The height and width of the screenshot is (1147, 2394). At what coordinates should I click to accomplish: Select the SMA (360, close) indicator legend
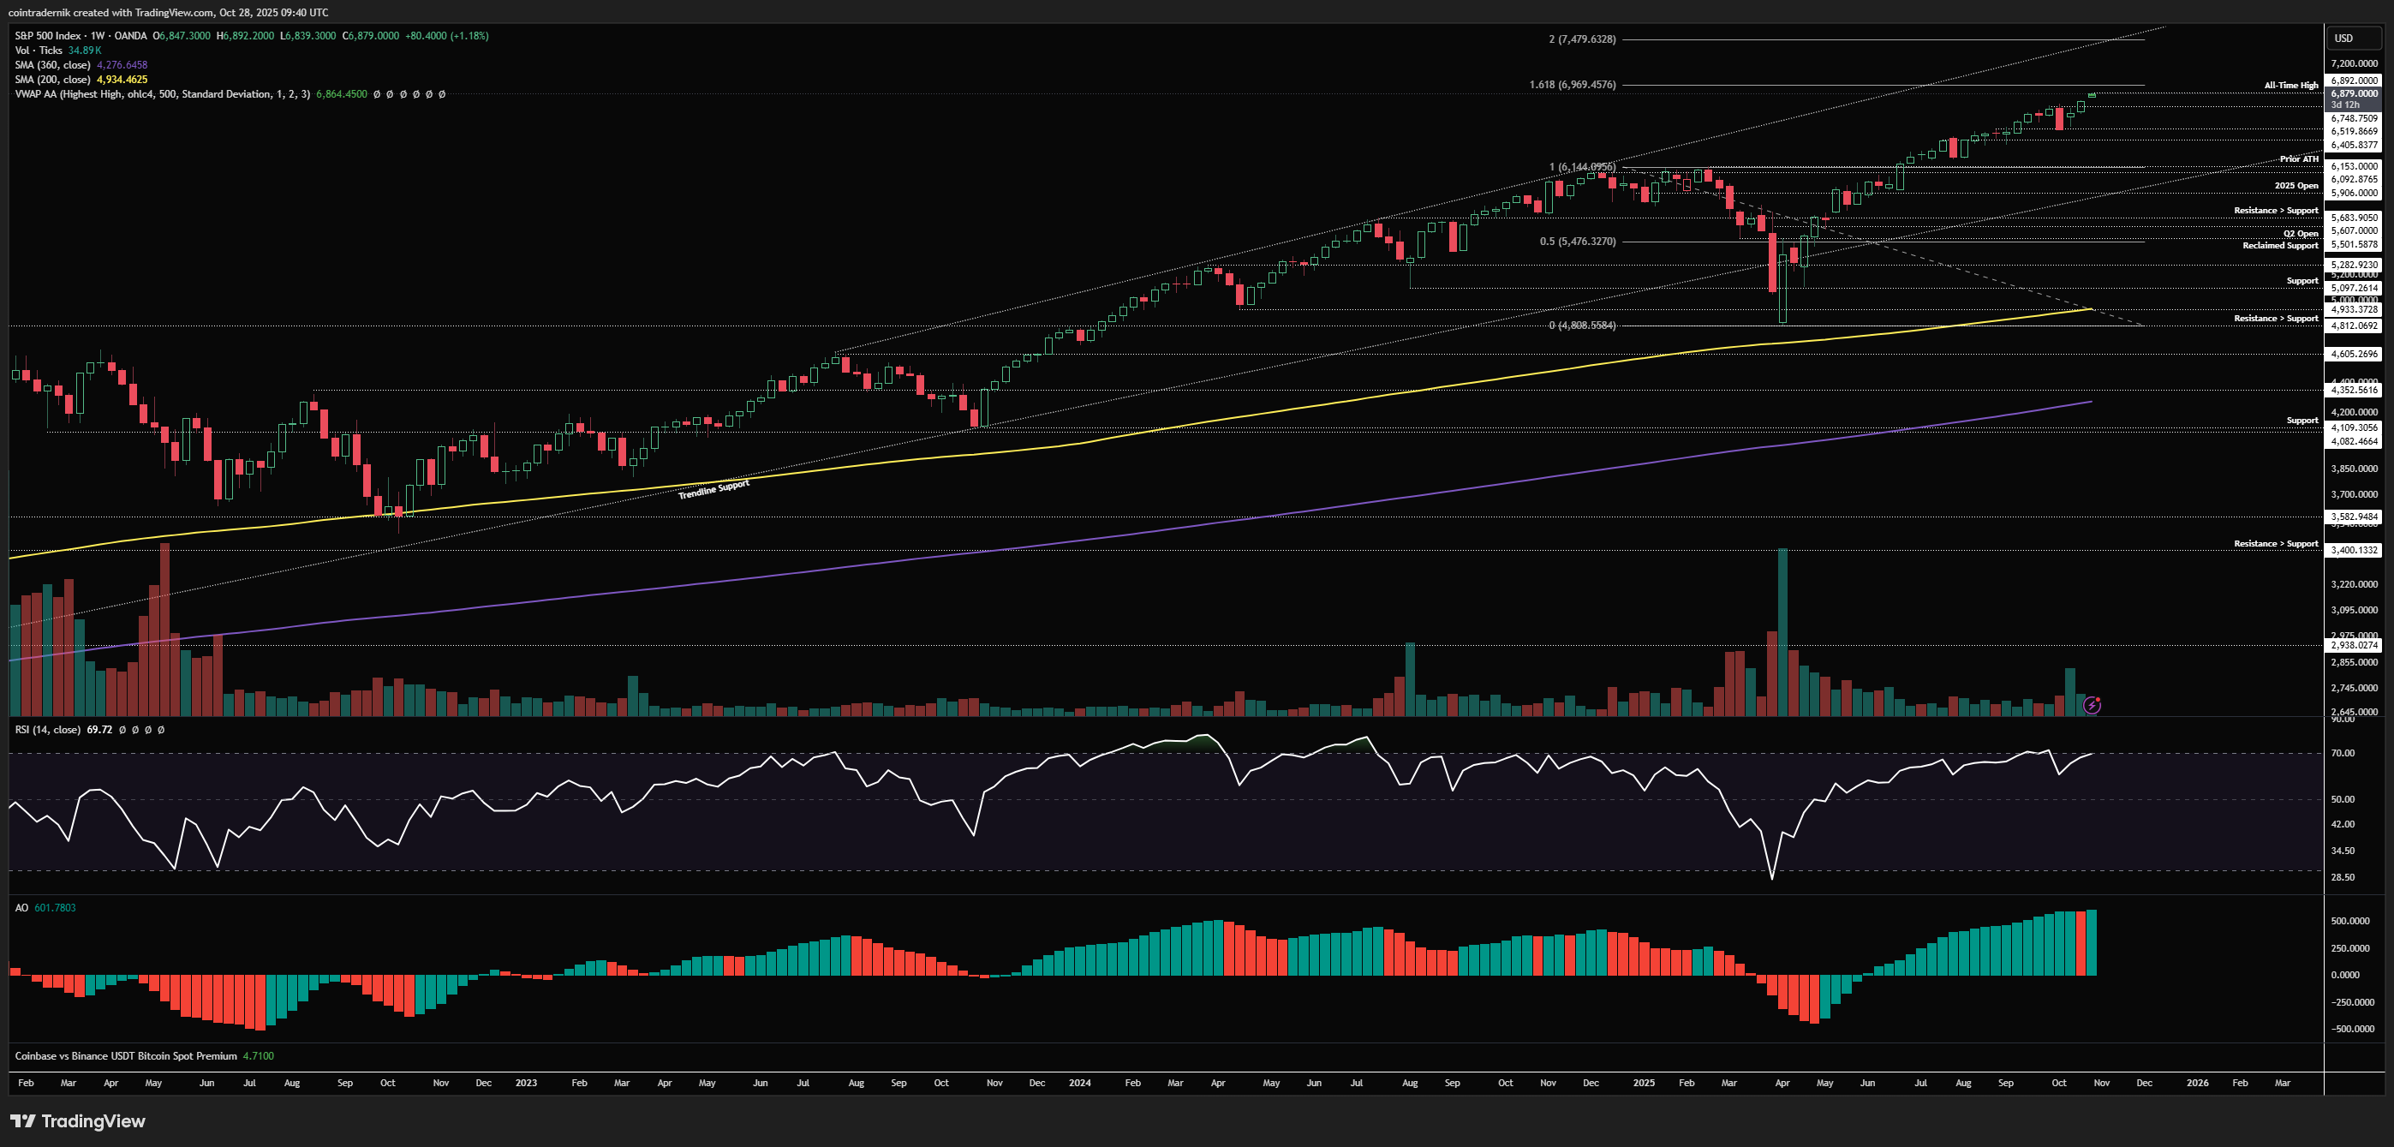52,65
